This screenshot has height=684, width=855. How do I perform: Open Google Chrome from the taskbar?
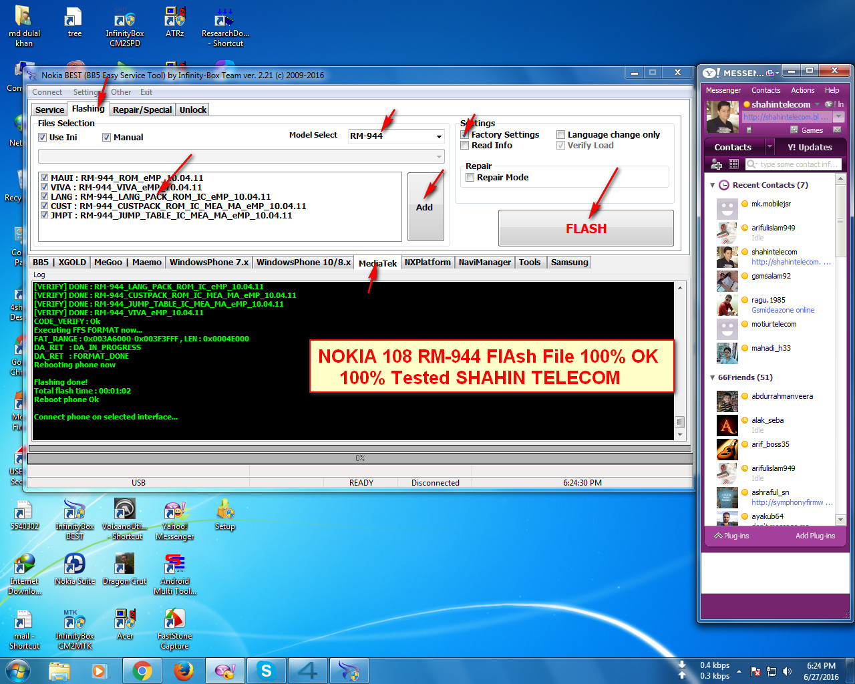[x=142, y=671]
